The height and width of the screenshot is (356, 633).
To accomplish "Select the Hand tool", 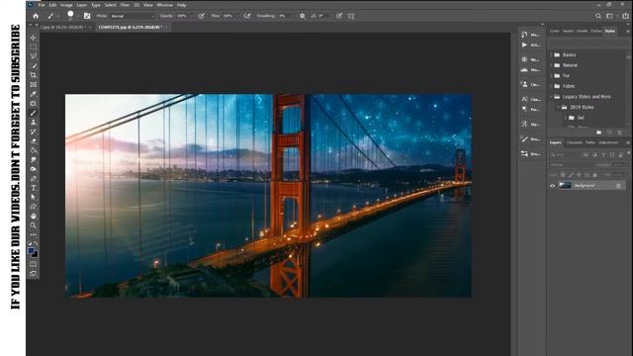I will 34,216.
